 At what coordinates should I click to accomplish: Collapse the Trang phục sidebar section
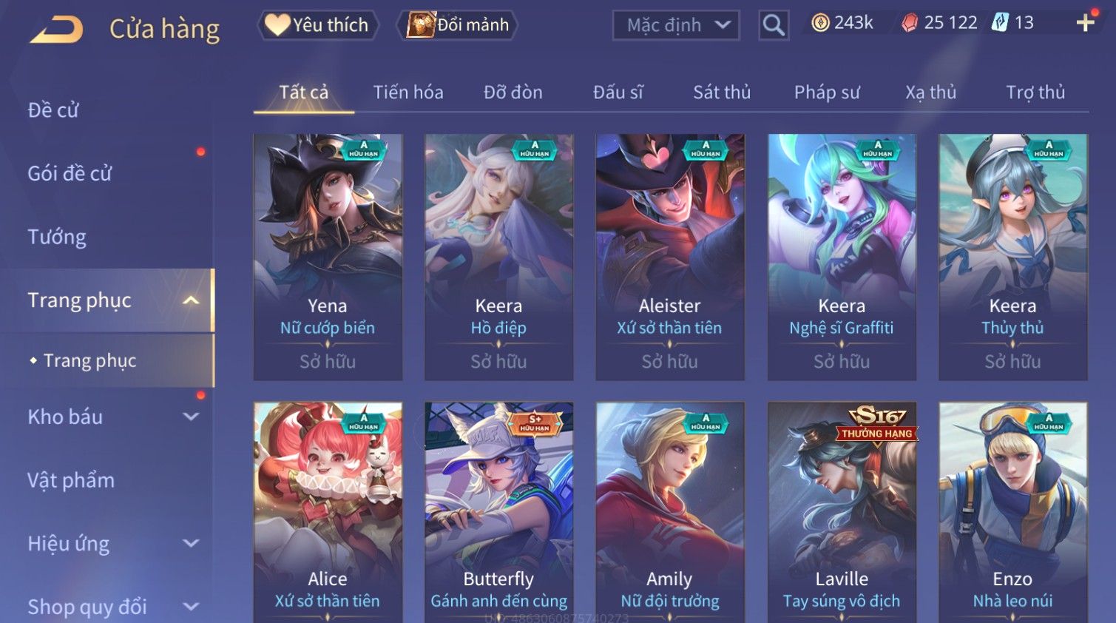(191, 300)
